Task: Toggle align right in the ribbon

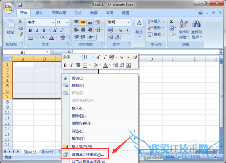Action: coord(90,30)
